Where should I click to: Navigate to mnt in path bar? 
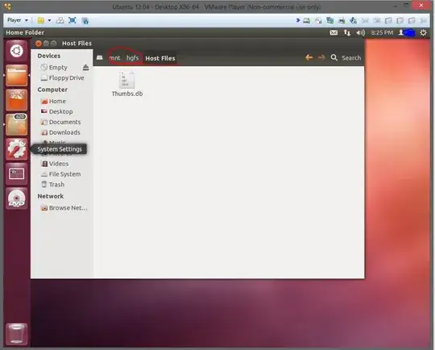(x=114, y=58)
